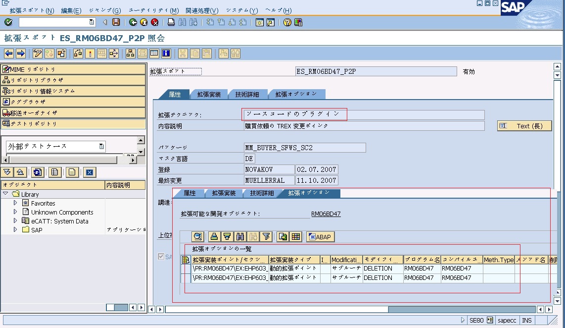565x328 pixels.
Task: Open the 外部テストケース dropdown list
Action: click(x=101, y=146)
